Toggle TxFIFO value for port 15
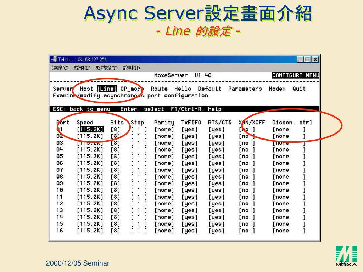 coord(189,224)
